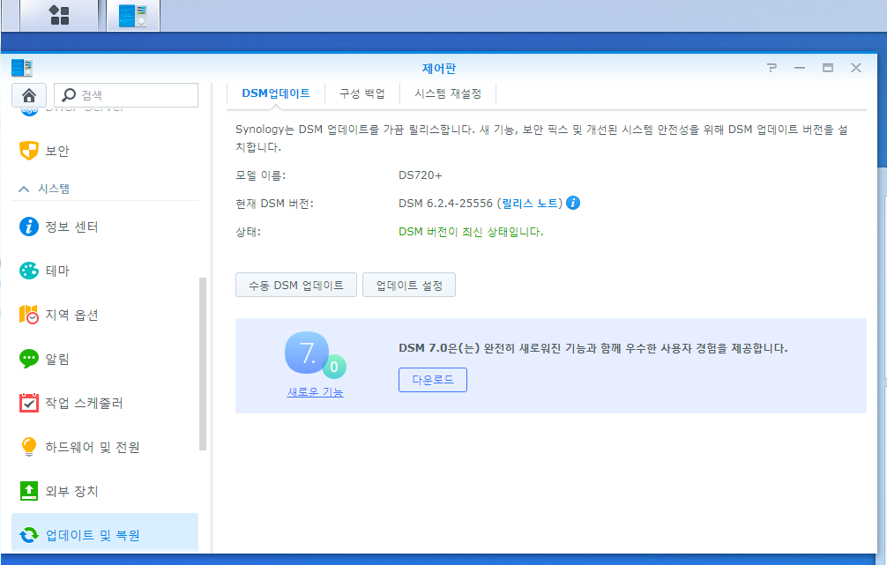Viewport: 887px width, 565px height.
Task: Open the 새로운 기능 link
Action: click(x=315, y=392)
